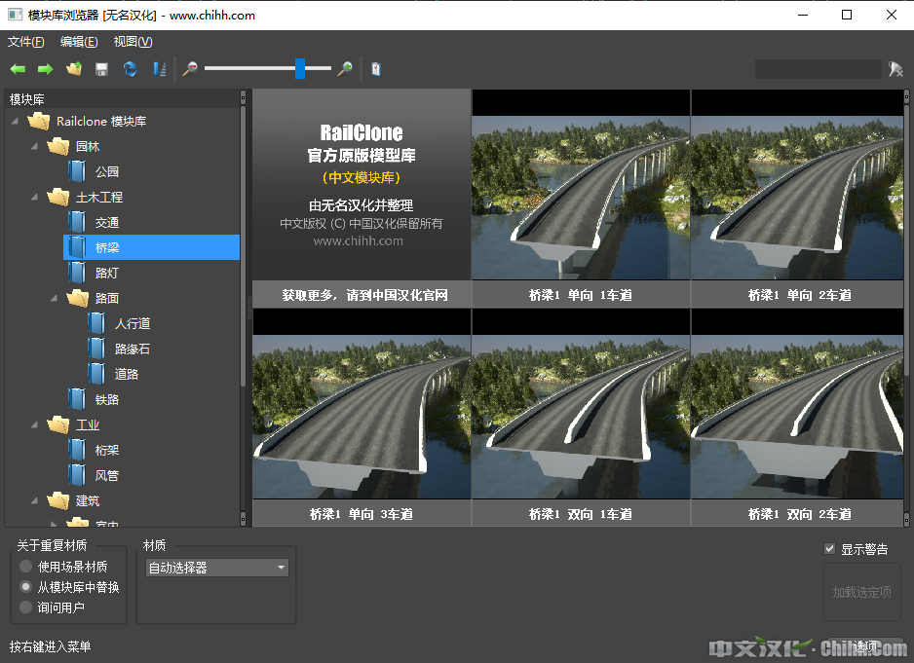This screenshot has width=914, height=663.
Task: Click the green back arrow icon
Action: coord(18,69)
